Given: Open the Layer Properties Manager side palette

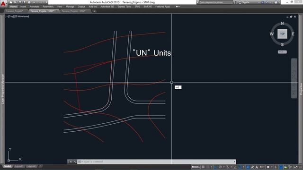Looking at the screenshot, I should tap(2, 89).
